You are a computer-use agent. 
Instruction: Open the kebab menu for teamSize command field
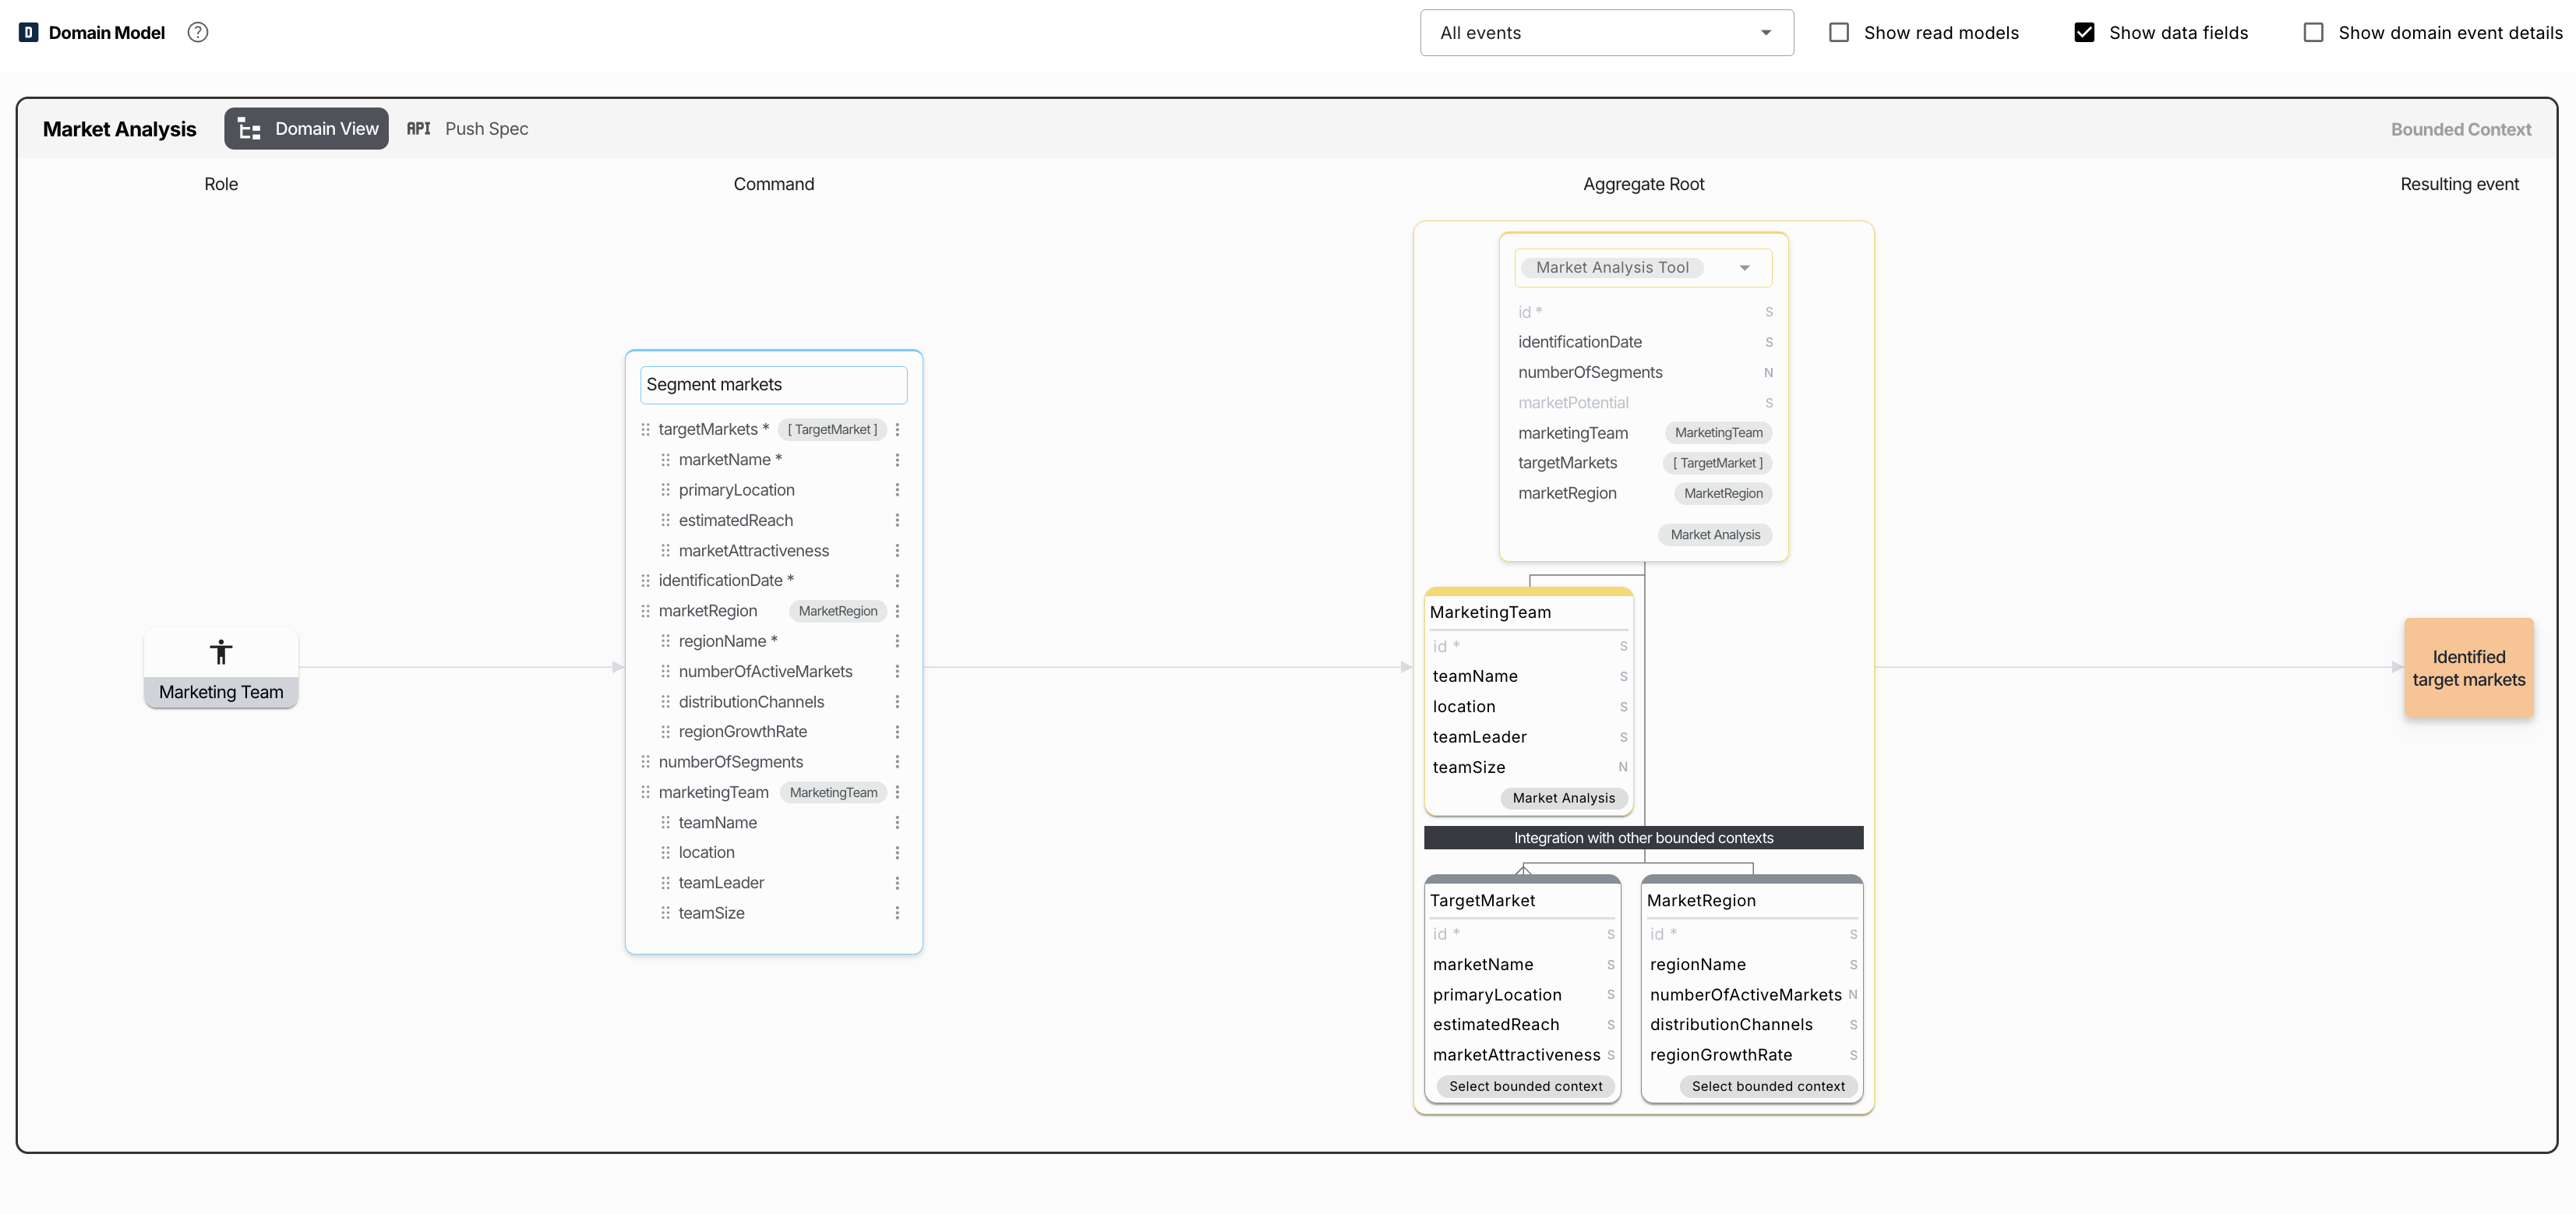click(x=897, y=913)
